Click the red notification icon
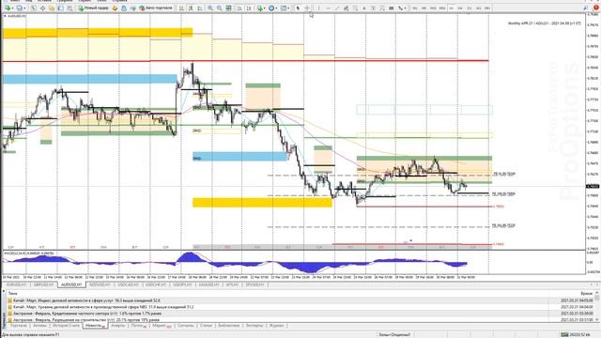This screenshot has width=601, height=338. (596, 8)
